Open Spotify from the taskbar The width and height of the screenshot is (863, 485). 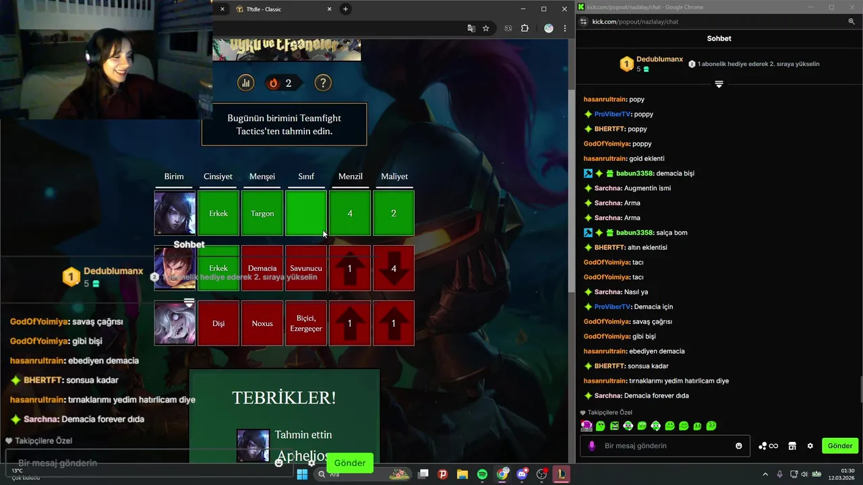point(482,474)
